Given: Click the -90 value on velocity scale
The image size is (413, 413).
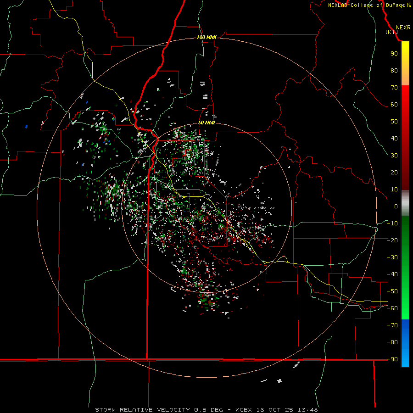Looking at the screenshot, I should click(392, 359).
